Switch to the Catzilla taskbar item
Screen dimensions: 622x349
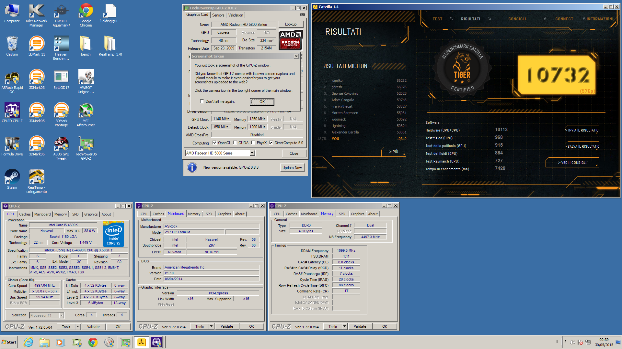tap(142, 342)
